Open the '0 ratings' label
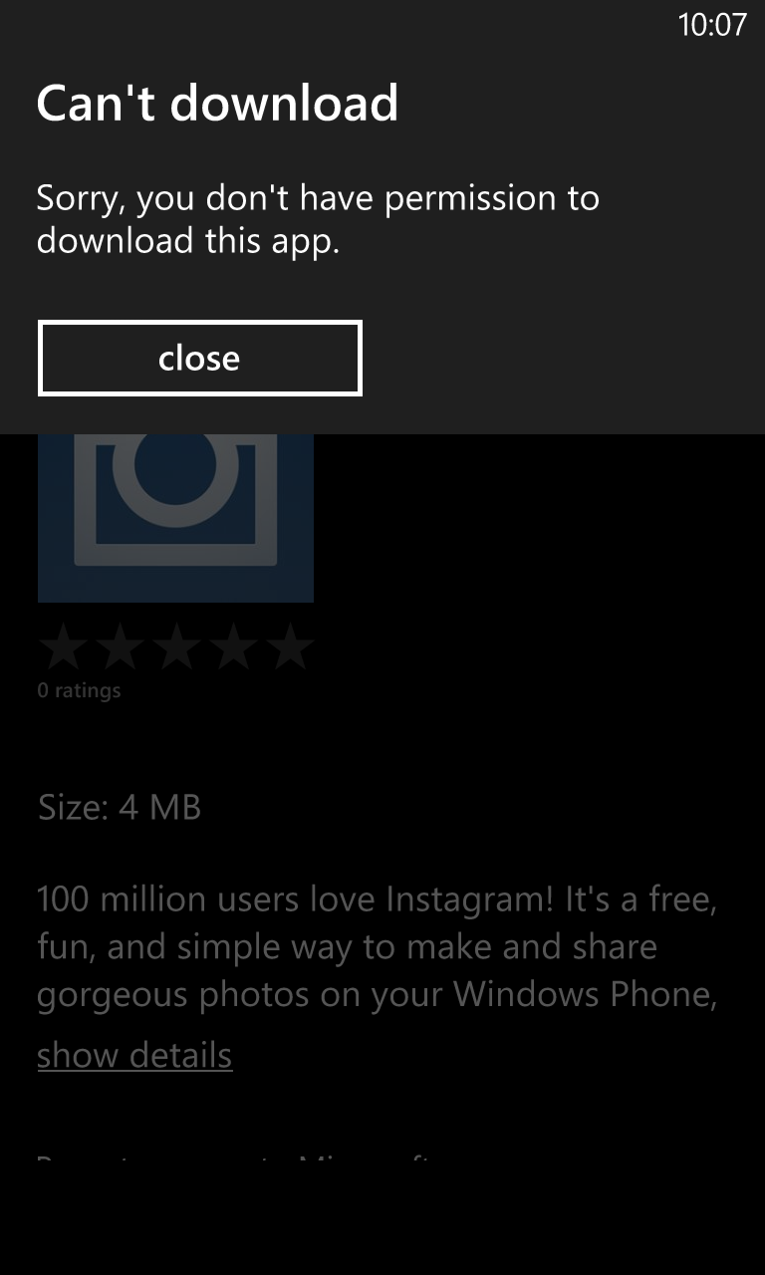This screenshot has height=1275, width=765. (x=79, y=690)
